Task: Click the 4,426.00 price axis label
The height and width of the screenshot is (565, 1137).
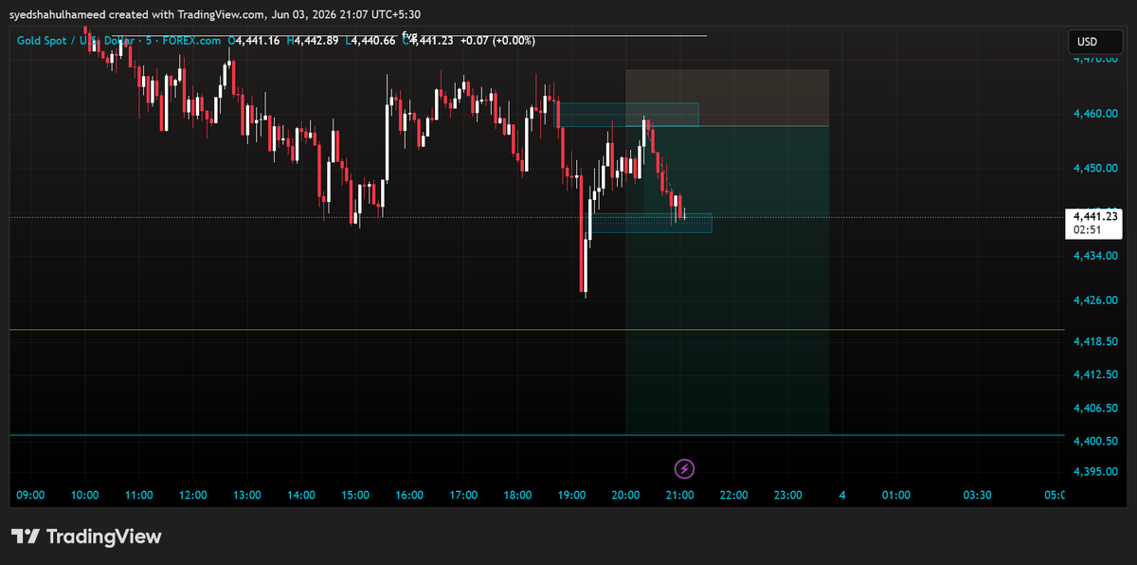Action: 1095,301
